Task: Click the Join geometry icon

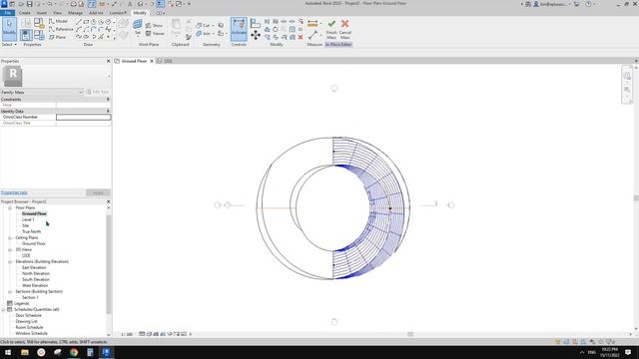Action: click(x=199, y=33)
